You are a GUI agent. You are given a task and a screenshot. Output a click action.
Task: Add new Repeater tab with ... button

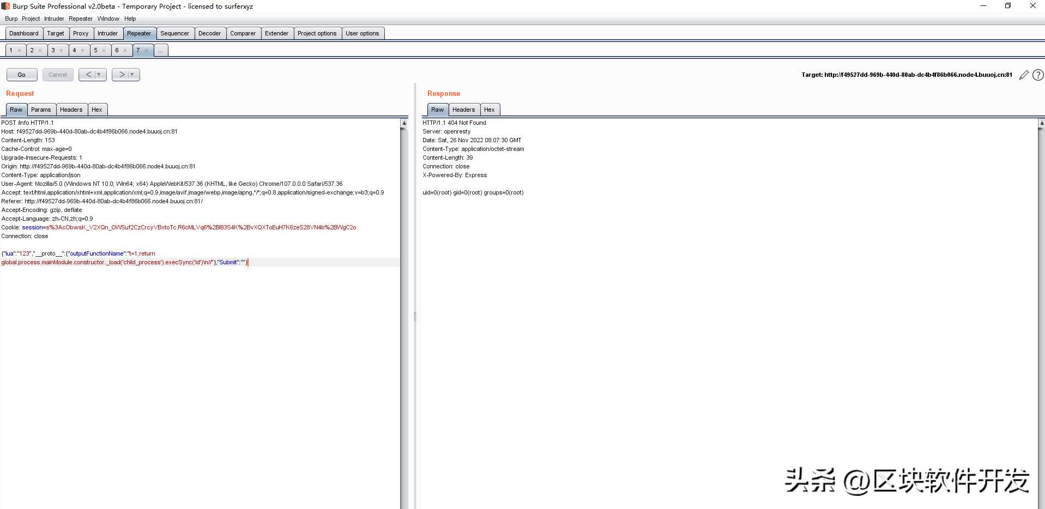(x=161, y=50)
